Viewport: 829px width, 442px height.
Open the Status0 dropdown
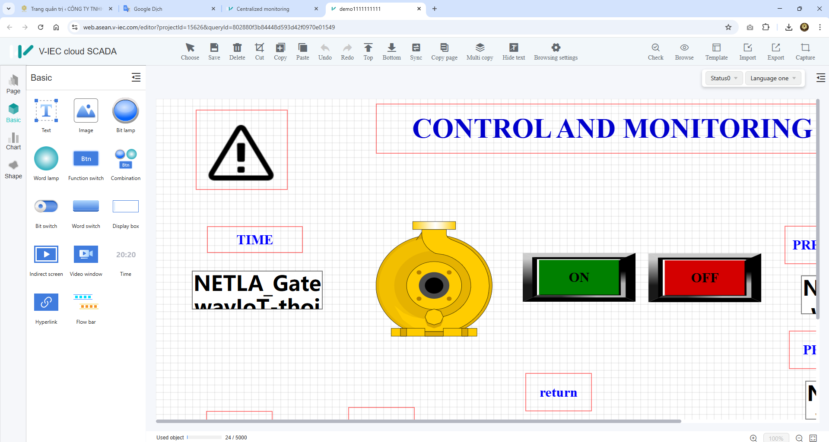click(724, 78)
